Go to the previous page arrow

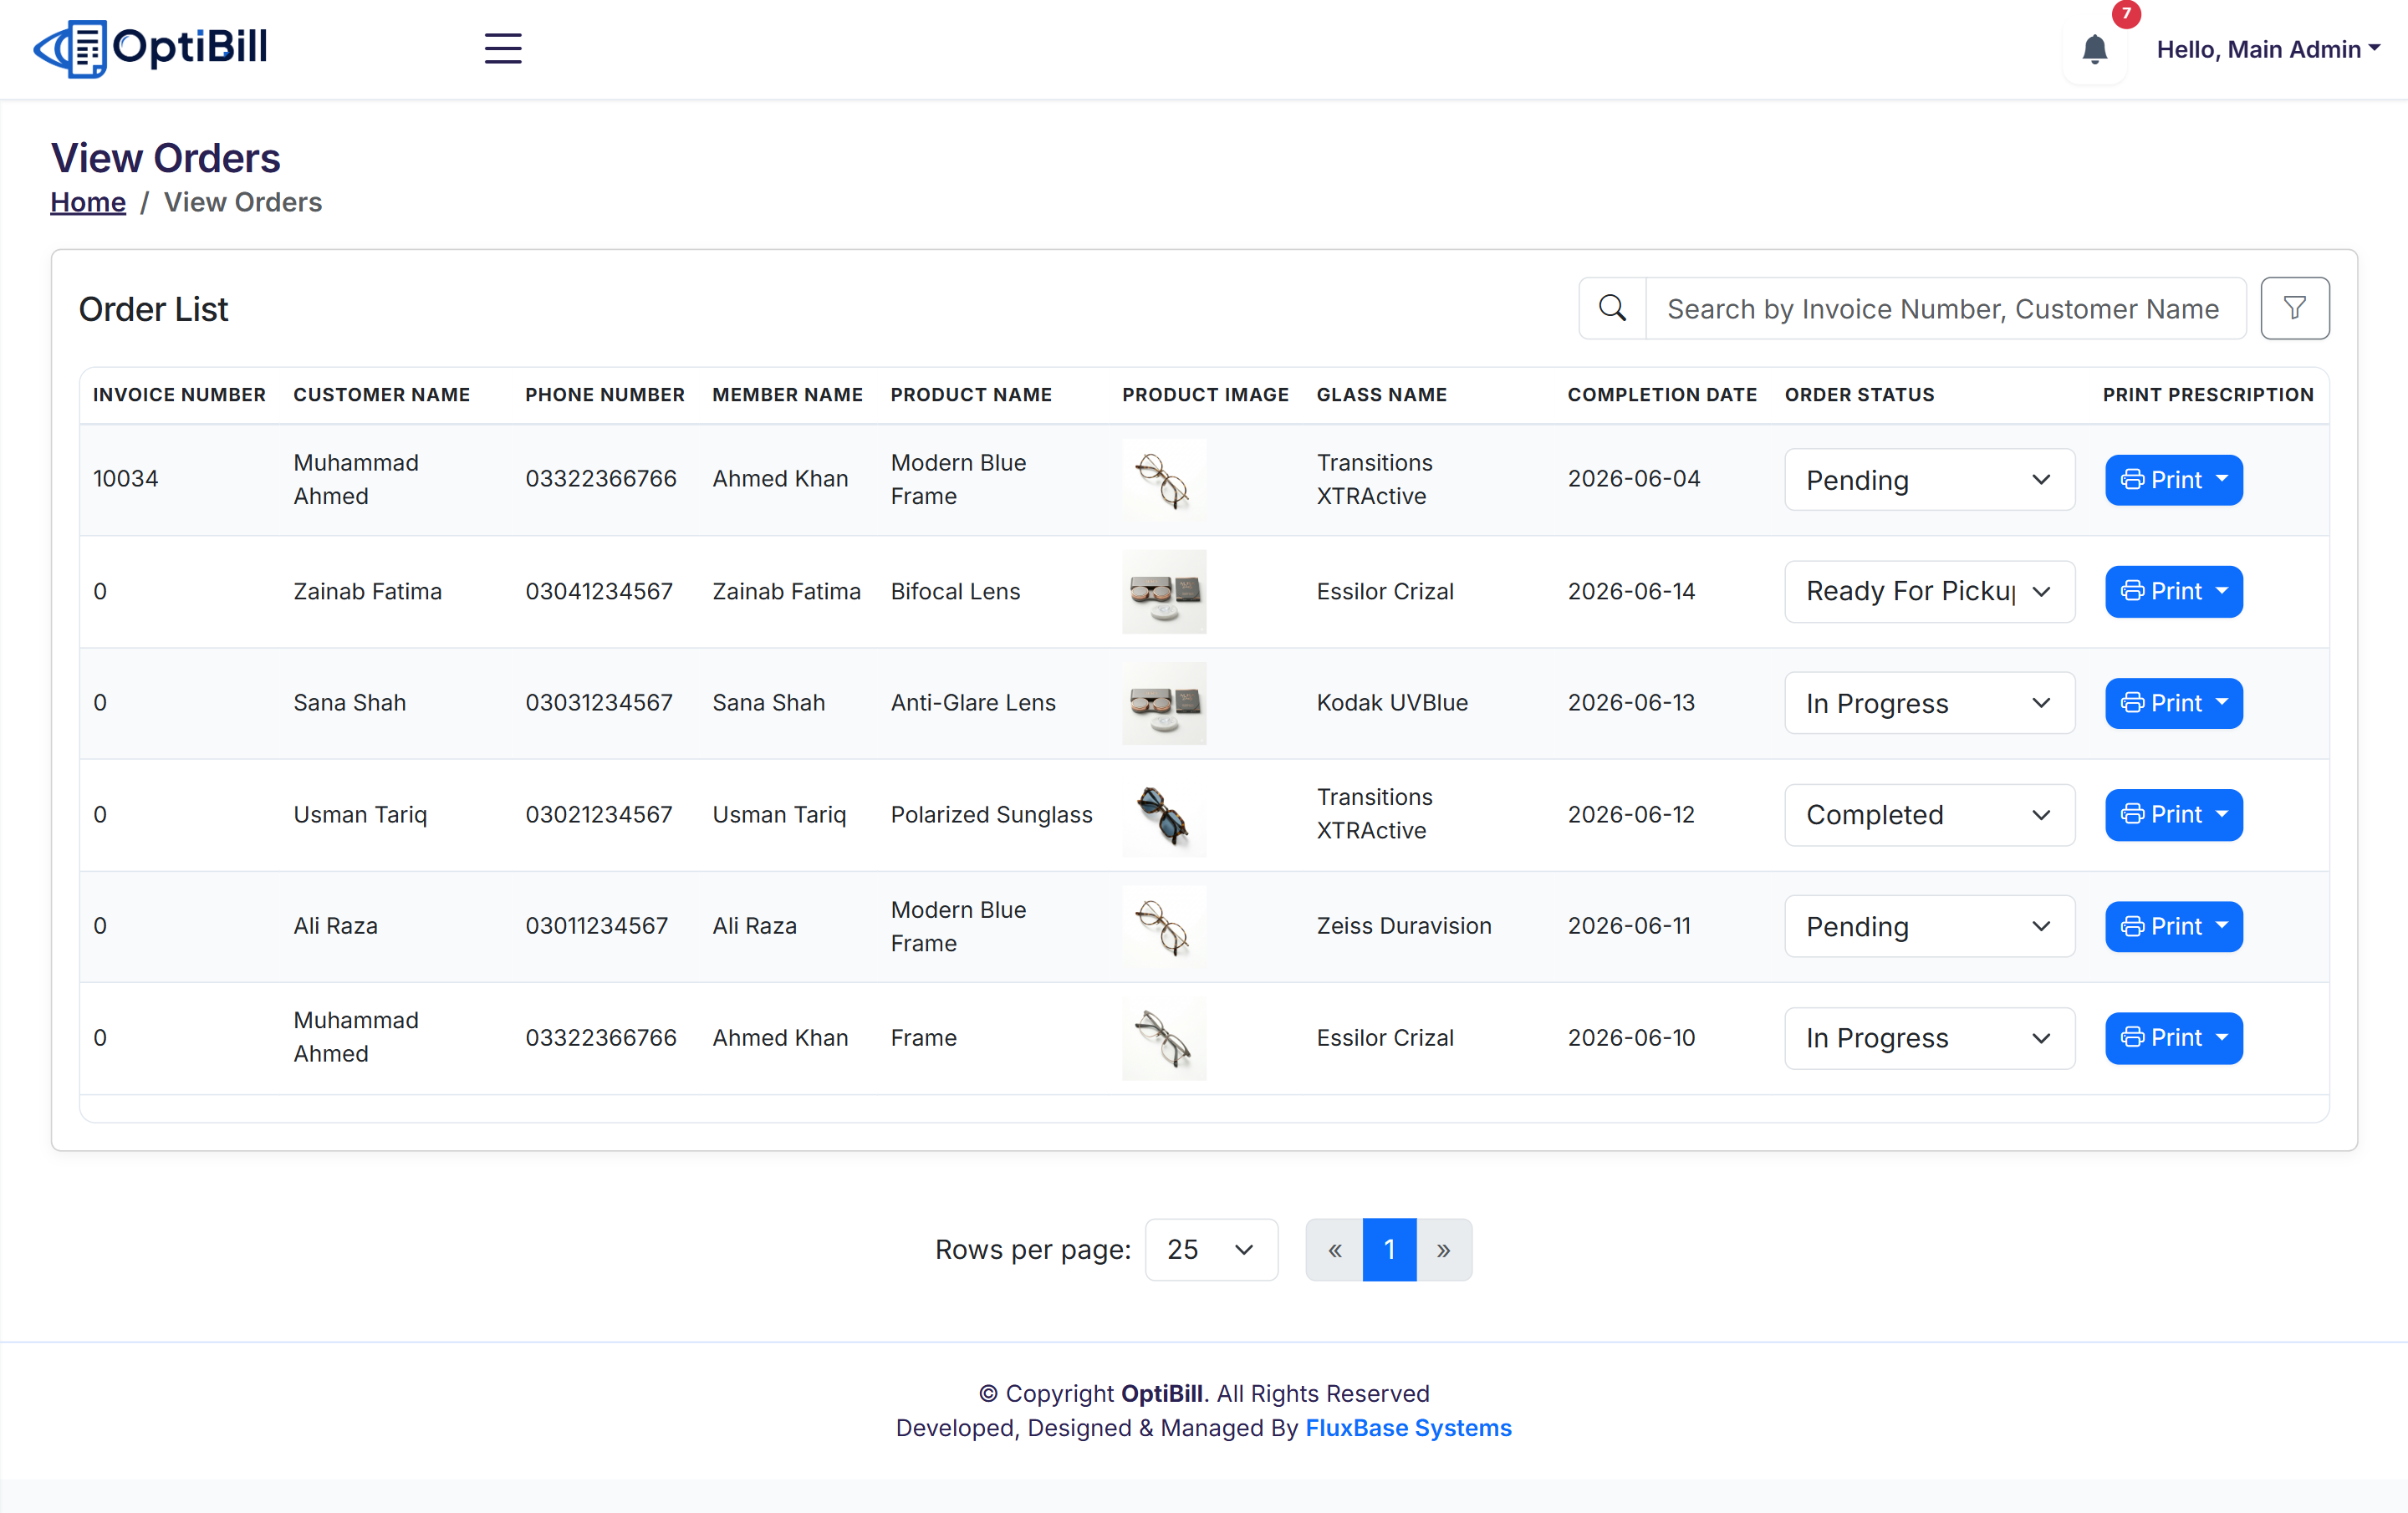pyautogui.click(x=1334, y=1249)
